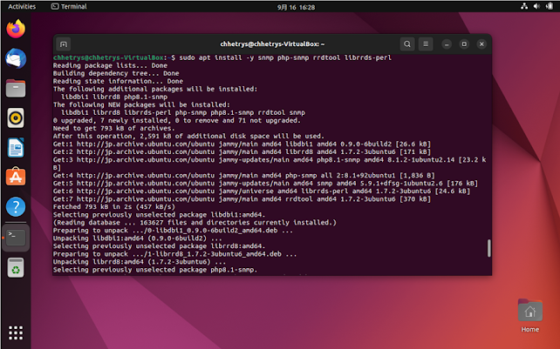Open Rhythmbox music player in dock
Image resolution: width=560 pixels, height=349 pixels.
pos(16,117)
